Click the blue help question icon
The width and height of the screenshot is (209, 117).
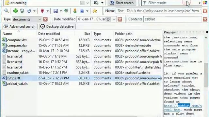(x=82, y=11)
